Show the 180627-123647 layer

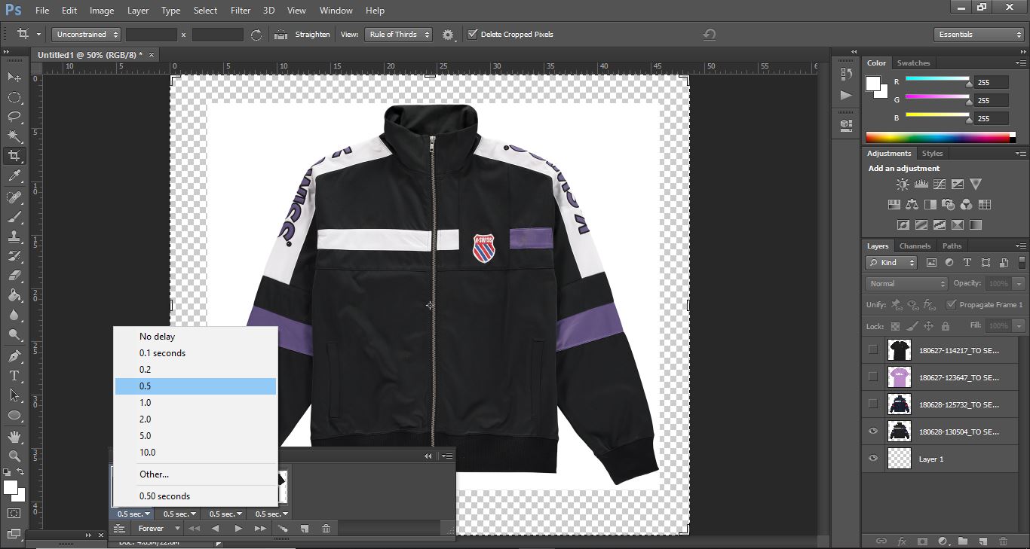tap(873, 377)
